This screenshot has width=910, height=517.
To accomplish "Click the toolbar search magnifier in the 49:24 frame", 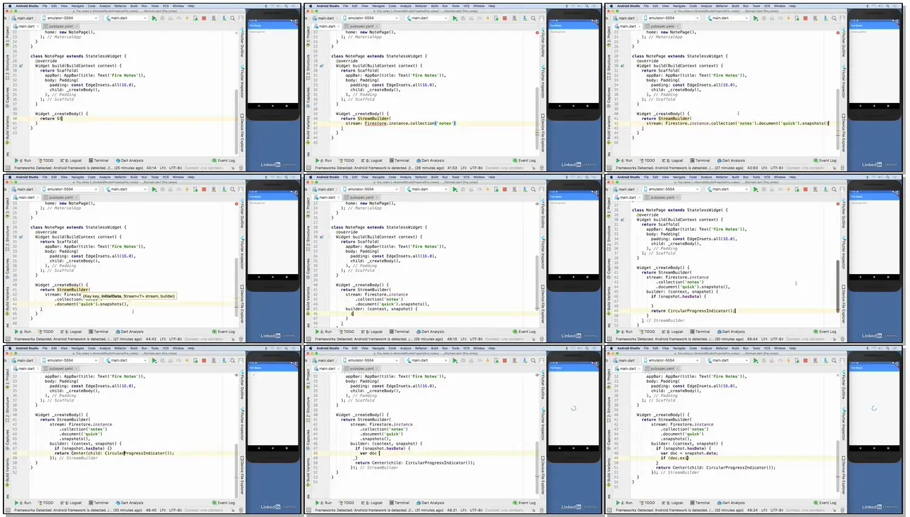I will coord(834,360).
